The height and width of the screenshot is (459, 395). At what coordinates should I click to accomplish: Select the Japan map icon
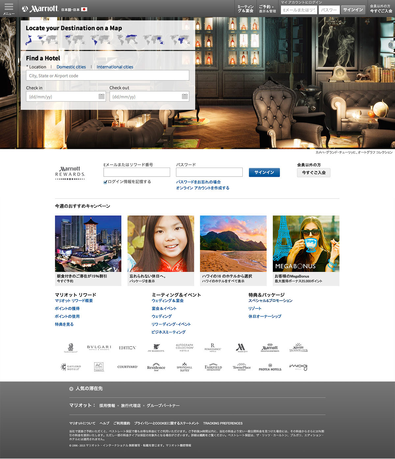(x=29, y=40)
